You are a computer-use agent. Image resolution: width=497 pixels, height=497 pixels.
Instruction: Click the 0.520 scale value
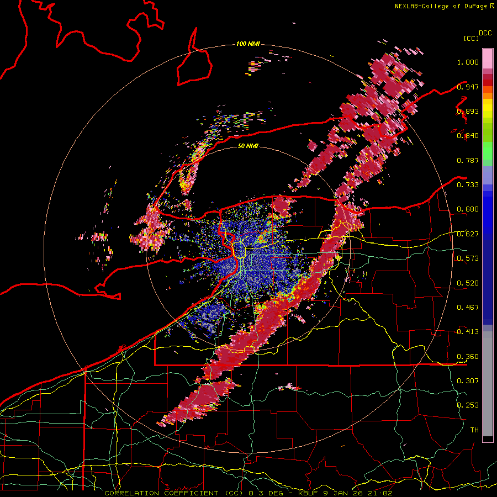[x=468, y=283]
